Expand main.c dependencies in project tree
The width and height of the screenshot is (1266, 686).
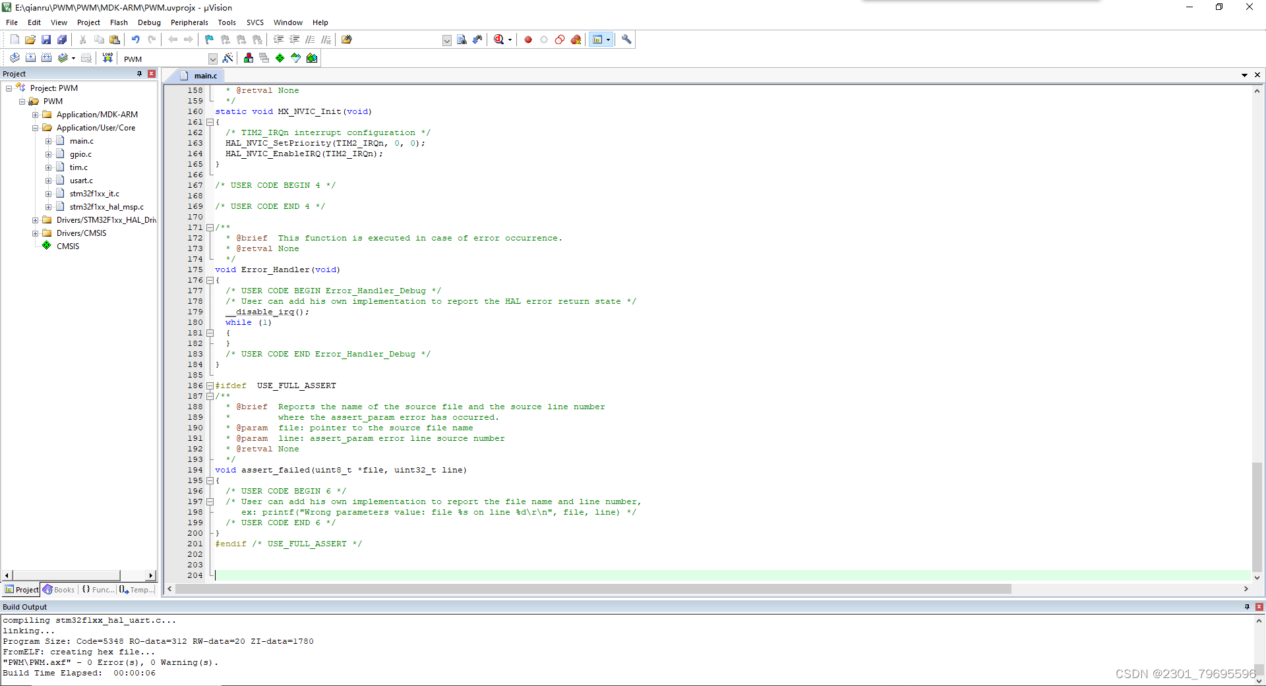tap(48, 141)
